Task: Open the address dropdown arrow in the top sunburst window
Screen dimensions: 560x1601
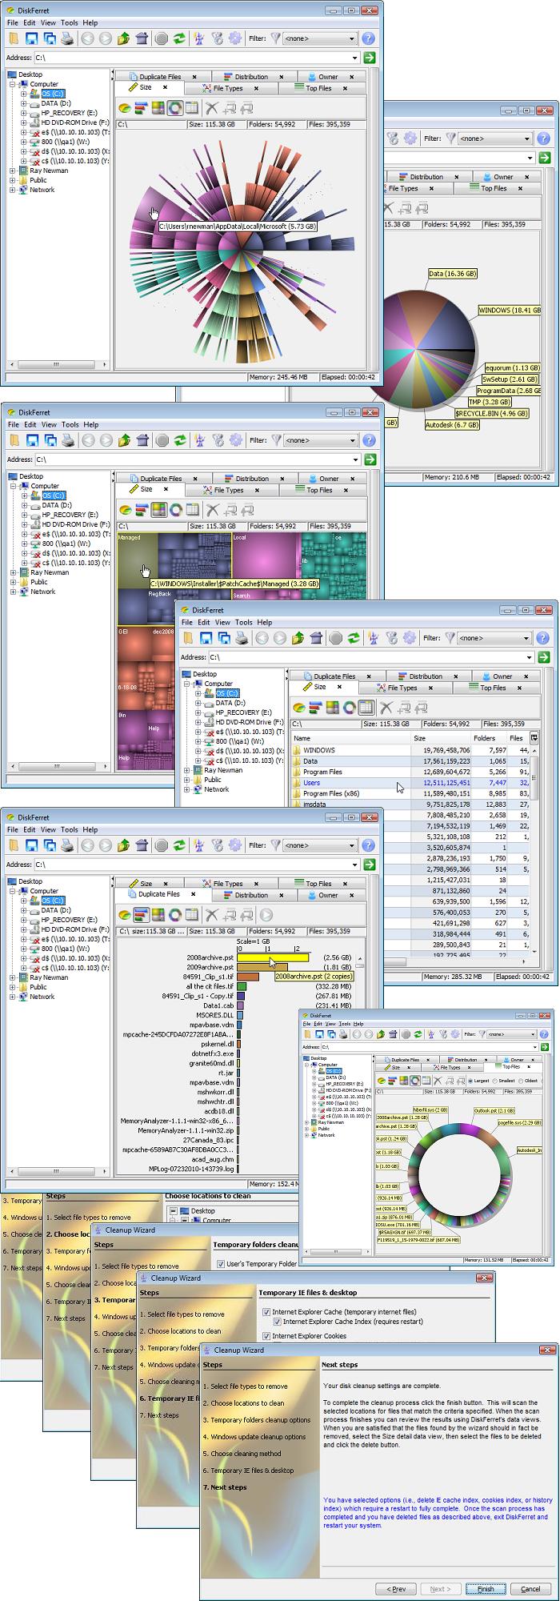Action: [355, 58]
